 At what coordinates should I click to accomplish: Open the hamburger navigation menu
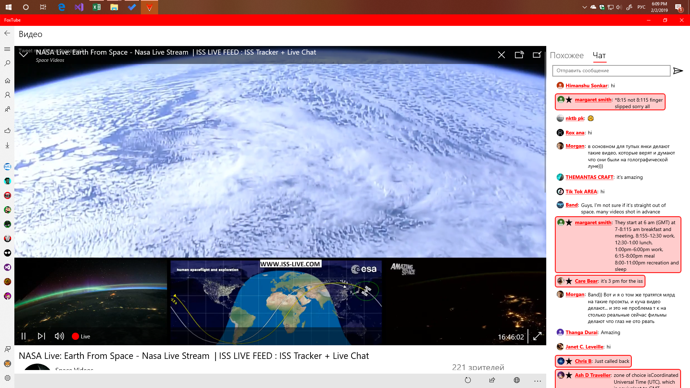(7, 49)
